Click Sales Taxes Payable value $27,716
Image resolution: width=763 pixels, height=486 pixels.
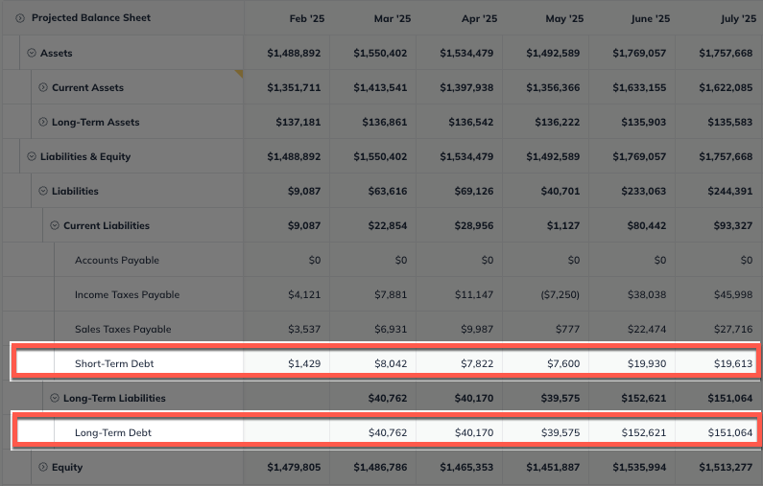click(x=733, y=329)
